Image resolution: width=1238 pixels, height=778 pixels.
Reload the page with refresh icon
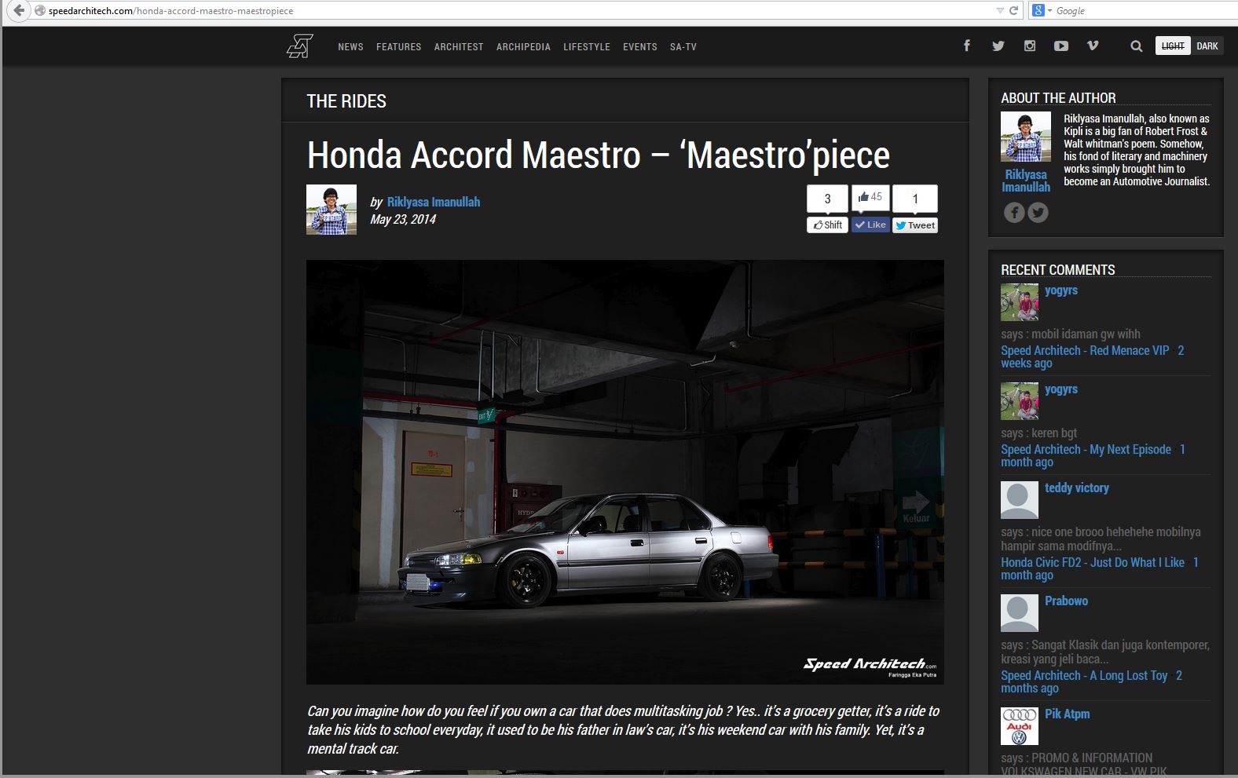click(x=1013, y=11)
